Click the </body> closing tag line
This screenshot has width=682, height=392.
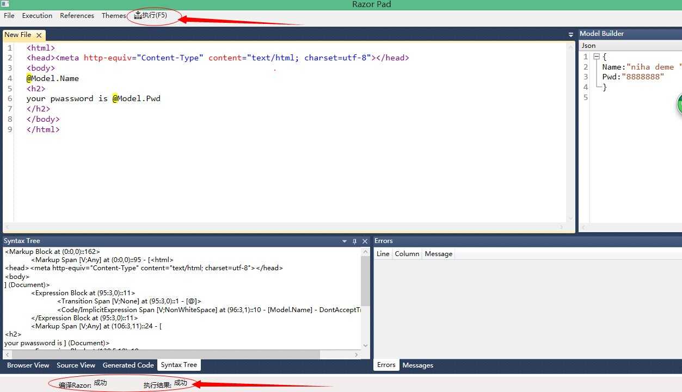point(43,119)
